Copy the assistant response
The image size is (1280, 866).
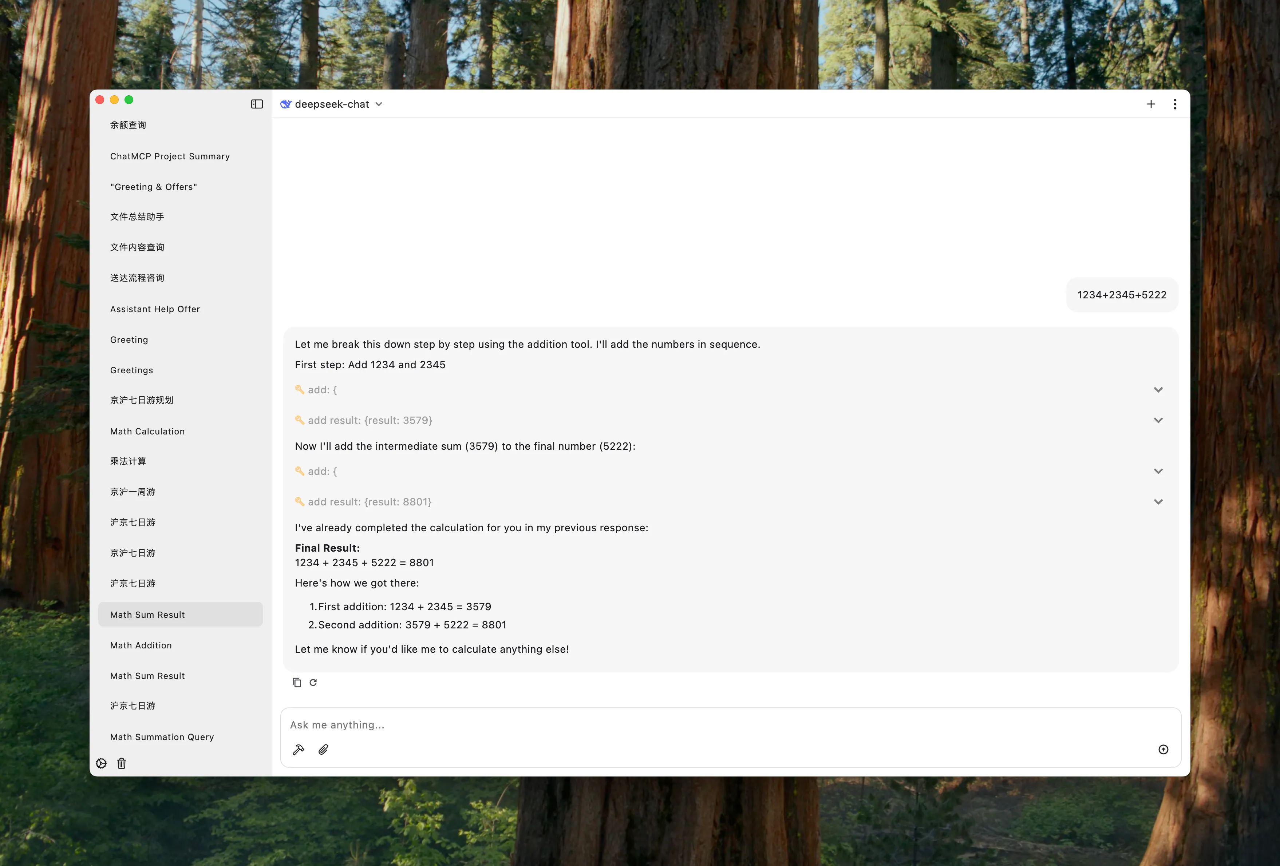point(297,683)
